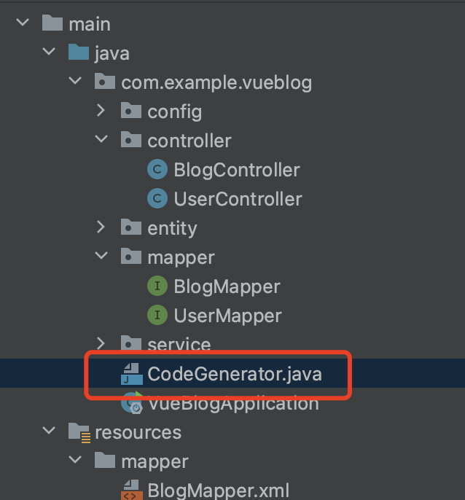Screen dimensions: 465x500
Task: Click the BlogController class icon
Action: pyautogui.click(x=157, y=170)
